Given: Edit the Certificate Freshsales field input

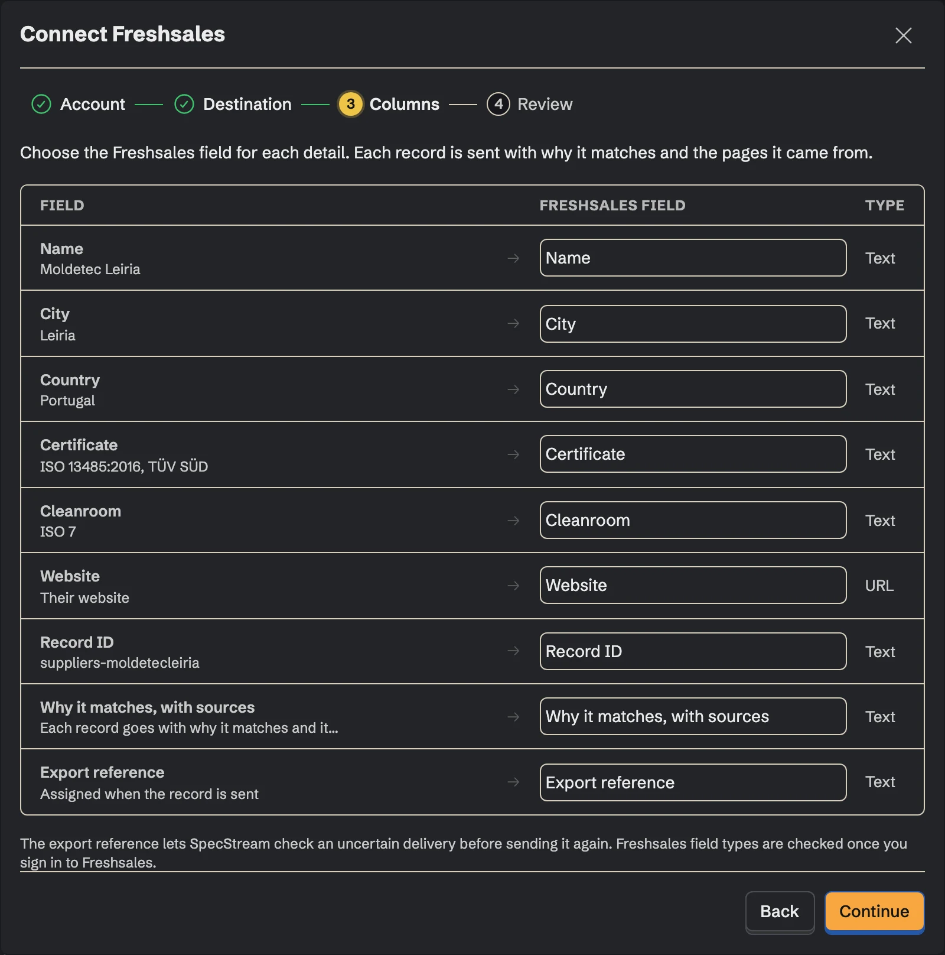Looking at the screenshot, I should click(693, 454).
